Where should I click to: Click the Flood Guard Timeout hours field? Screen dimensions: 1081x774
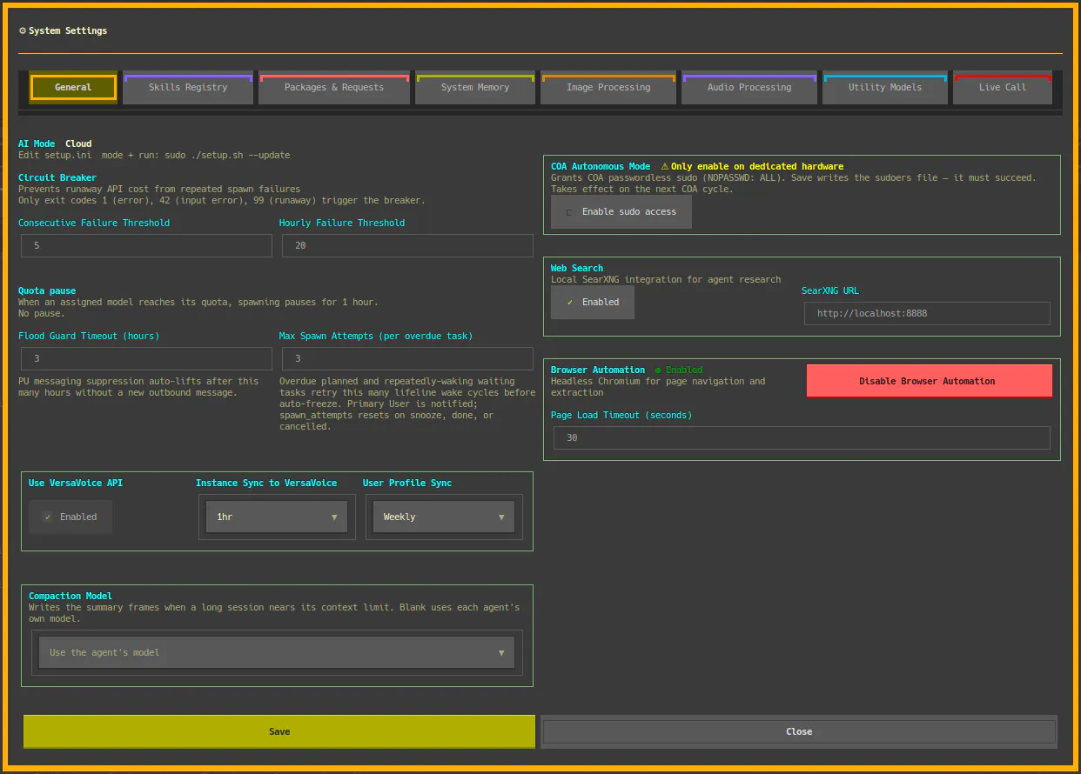click(147, 358)
